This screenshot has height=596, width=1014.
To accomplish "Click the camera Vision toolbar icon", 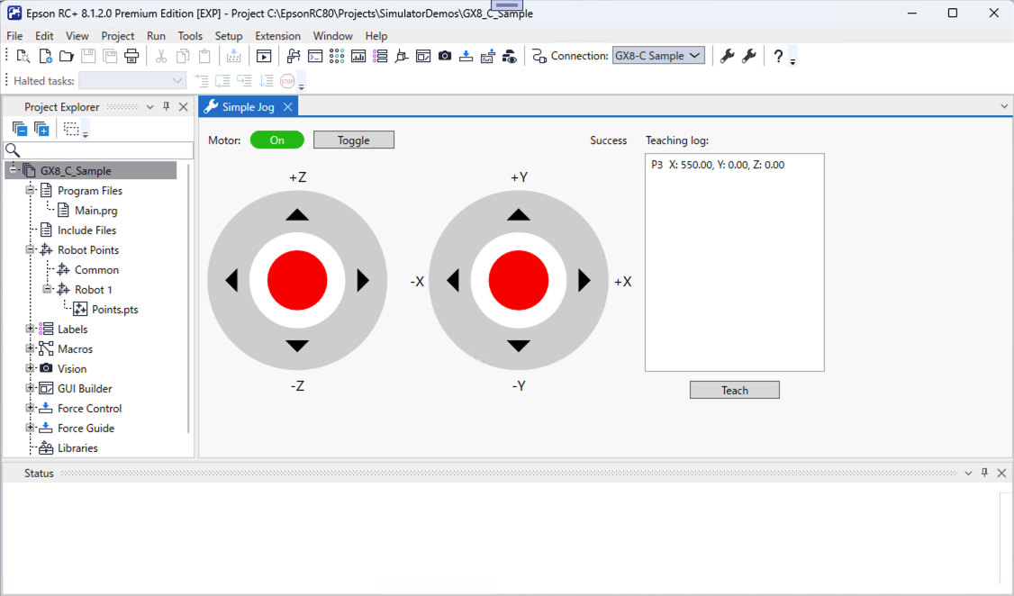I will (445, 56).
